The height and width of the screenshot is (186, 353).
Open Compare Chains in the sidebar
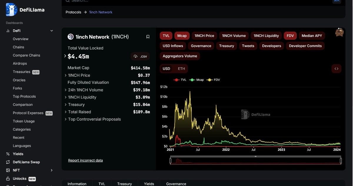(x=26, y=55)
